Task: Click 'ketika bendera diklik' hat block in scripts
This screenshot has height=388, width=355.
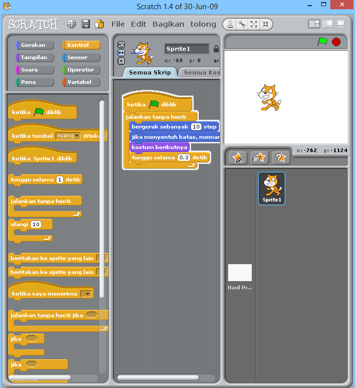Action: pos(158,103)
